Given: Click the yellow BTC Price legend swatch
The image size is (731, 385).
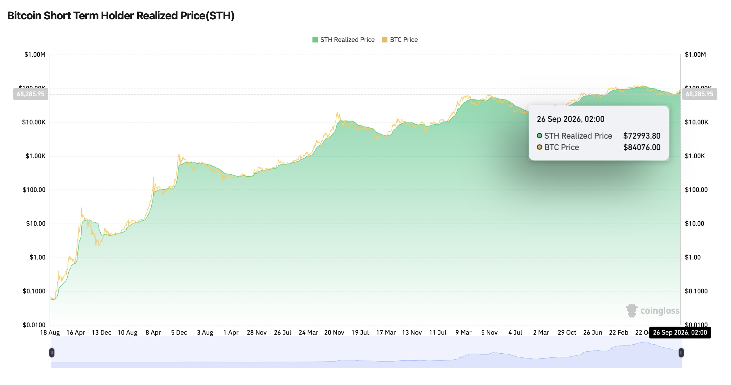Looking at the screenshot, I should (385, 40).
